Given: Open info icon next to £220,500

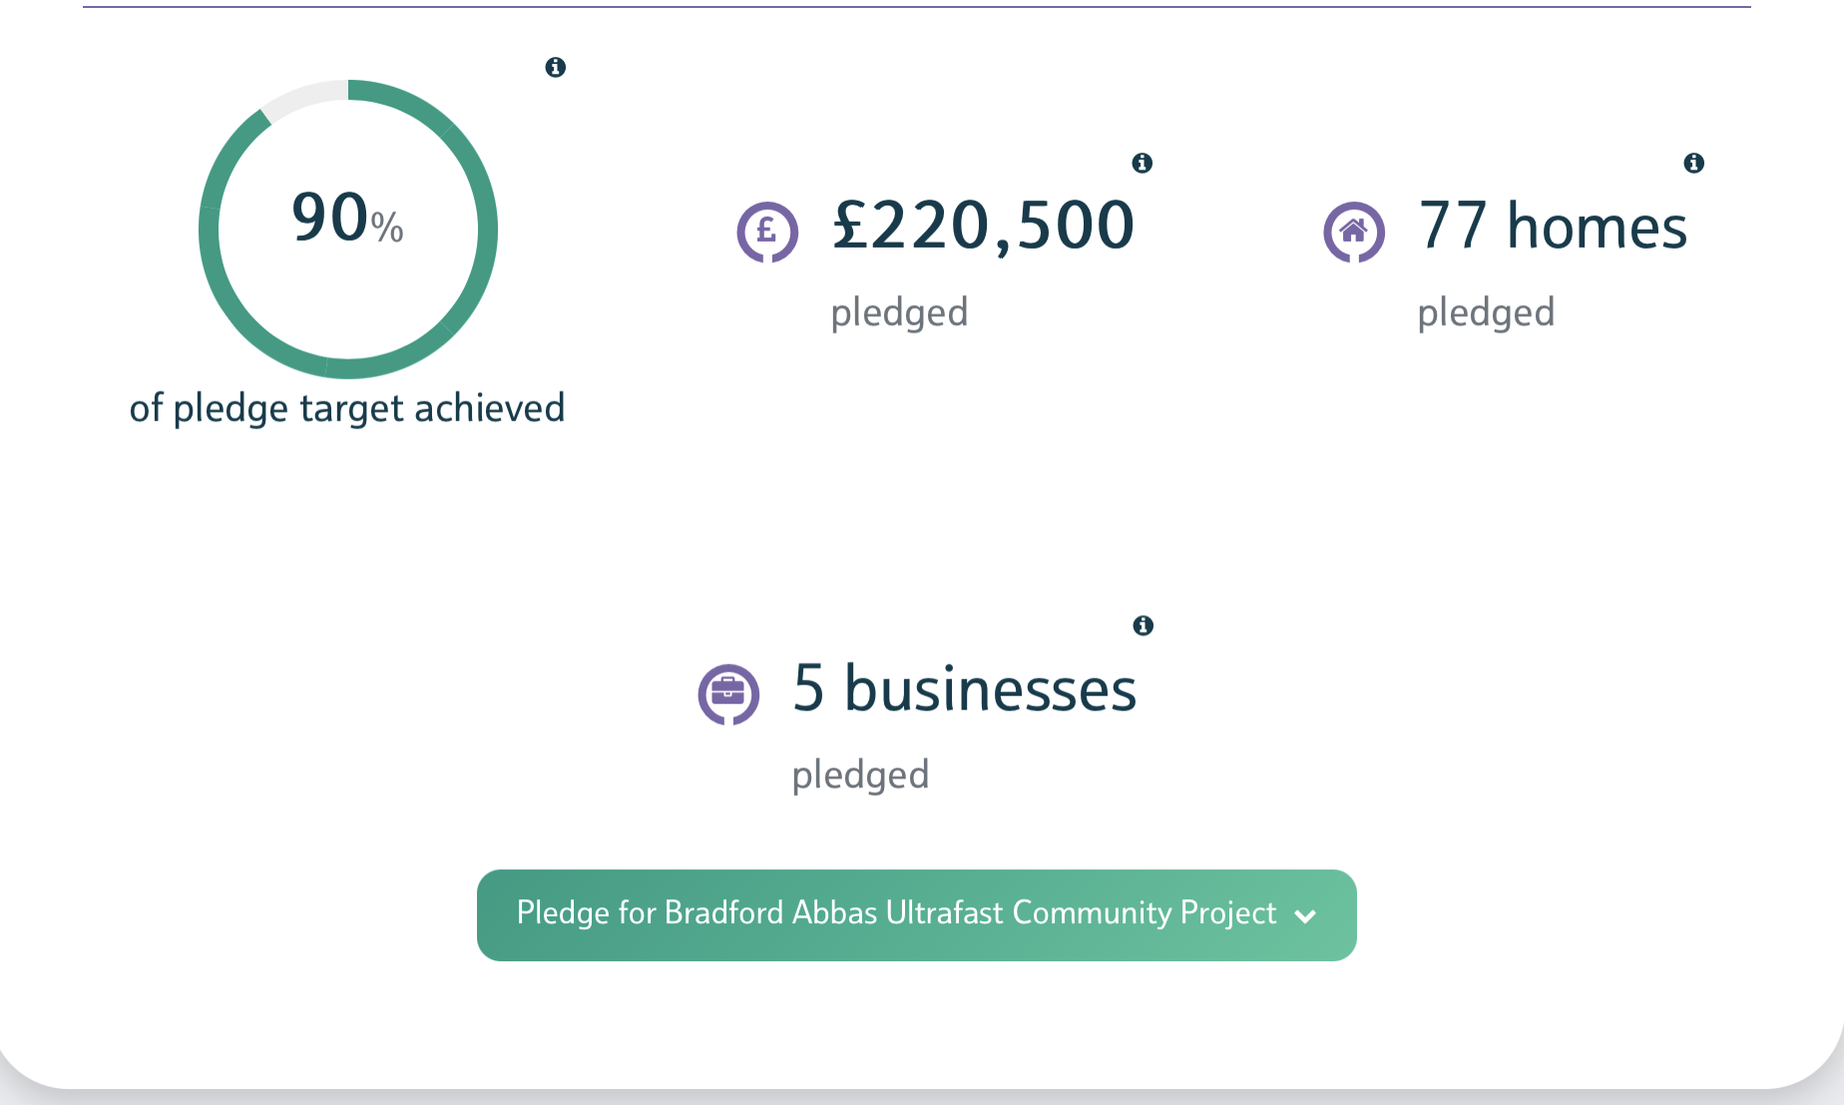Looking at the screenshot, I should tap(1143, 163).
